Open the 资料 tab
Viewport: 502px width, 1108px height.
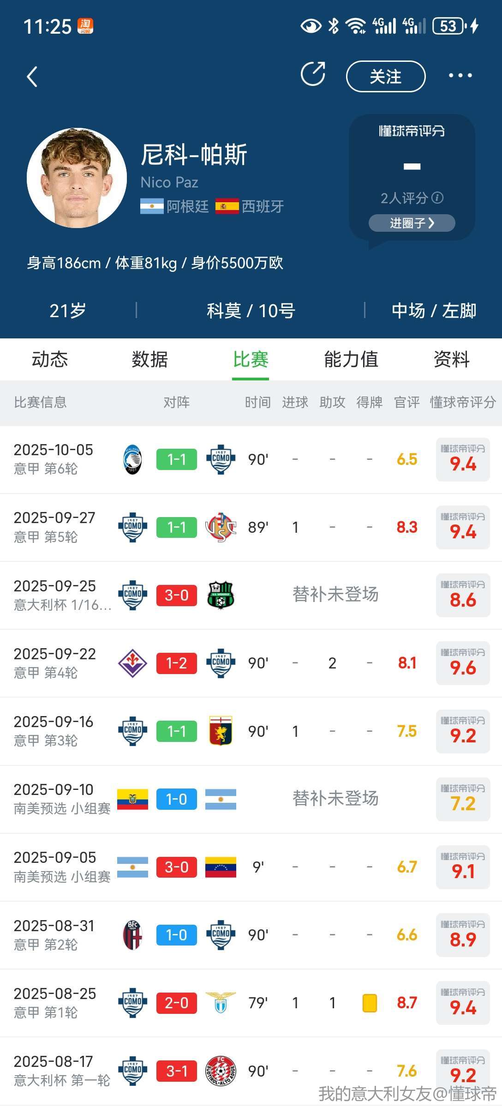pos(451,359)
